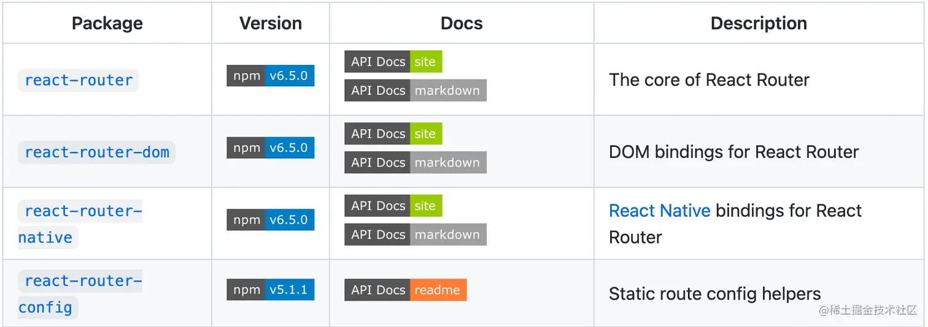Click the npm v6.5.0 badge for react-router
The height and width of the screenshot is (327, 928).
[271, 76]
